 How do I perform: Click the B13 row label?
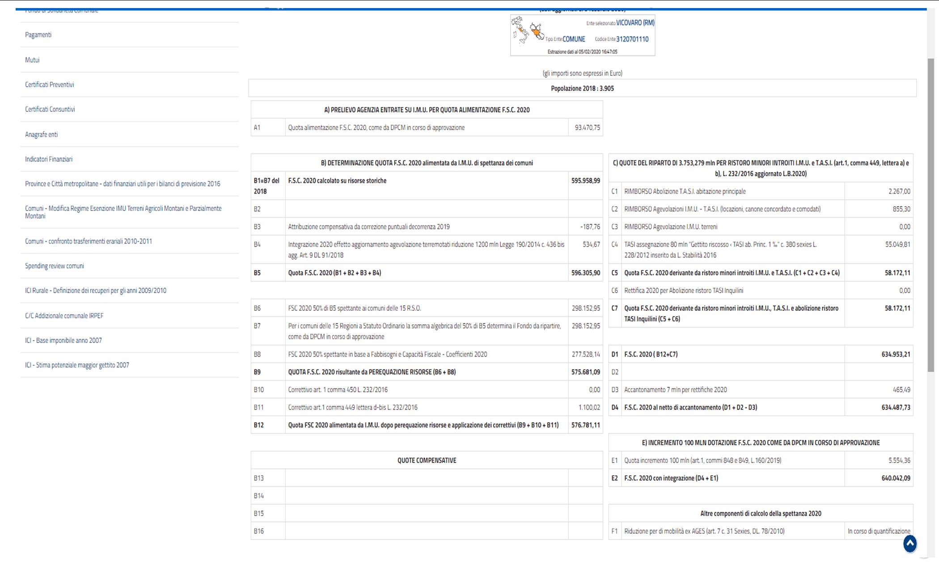coord(259,478)
